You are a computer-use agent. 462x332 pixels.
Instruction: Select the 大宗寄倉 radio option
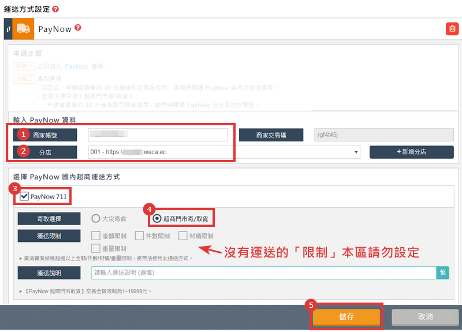tap(96, 218)
